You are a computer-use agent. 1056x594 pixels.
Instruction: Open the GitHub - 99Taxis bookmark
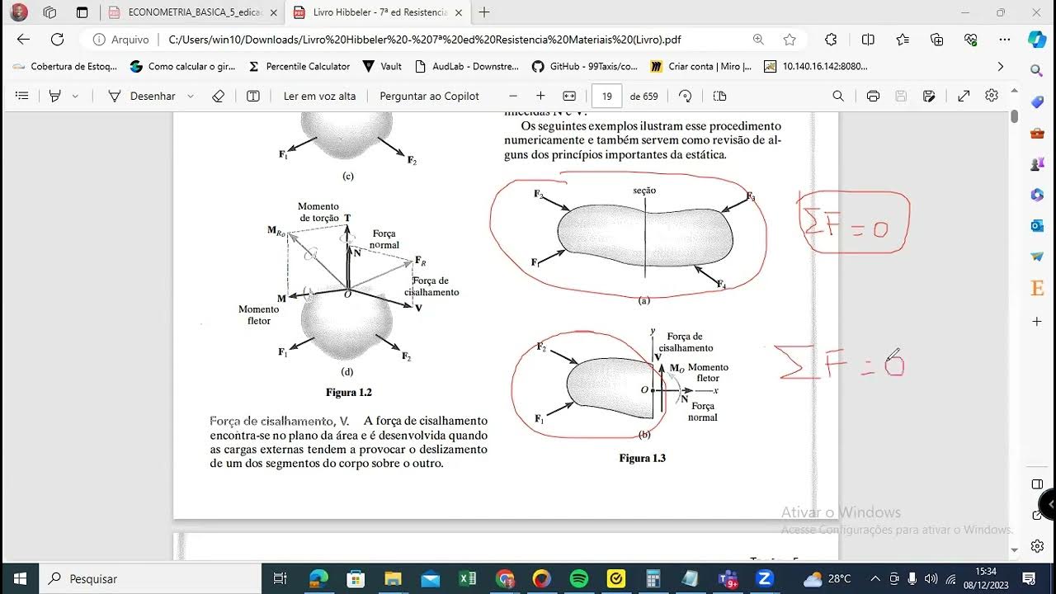[585, 67]
